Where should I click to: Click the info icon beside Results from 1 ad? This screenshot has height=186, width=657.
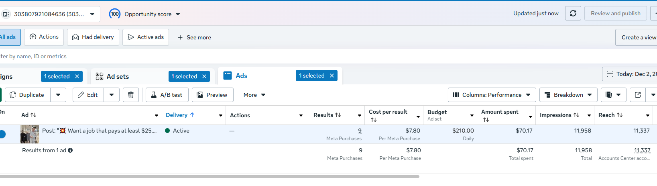[x=70, y=150]
